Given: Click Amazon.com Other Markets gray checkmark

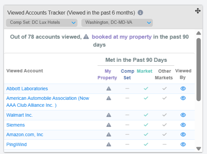Looking at the screenshot, I should 164,135.
